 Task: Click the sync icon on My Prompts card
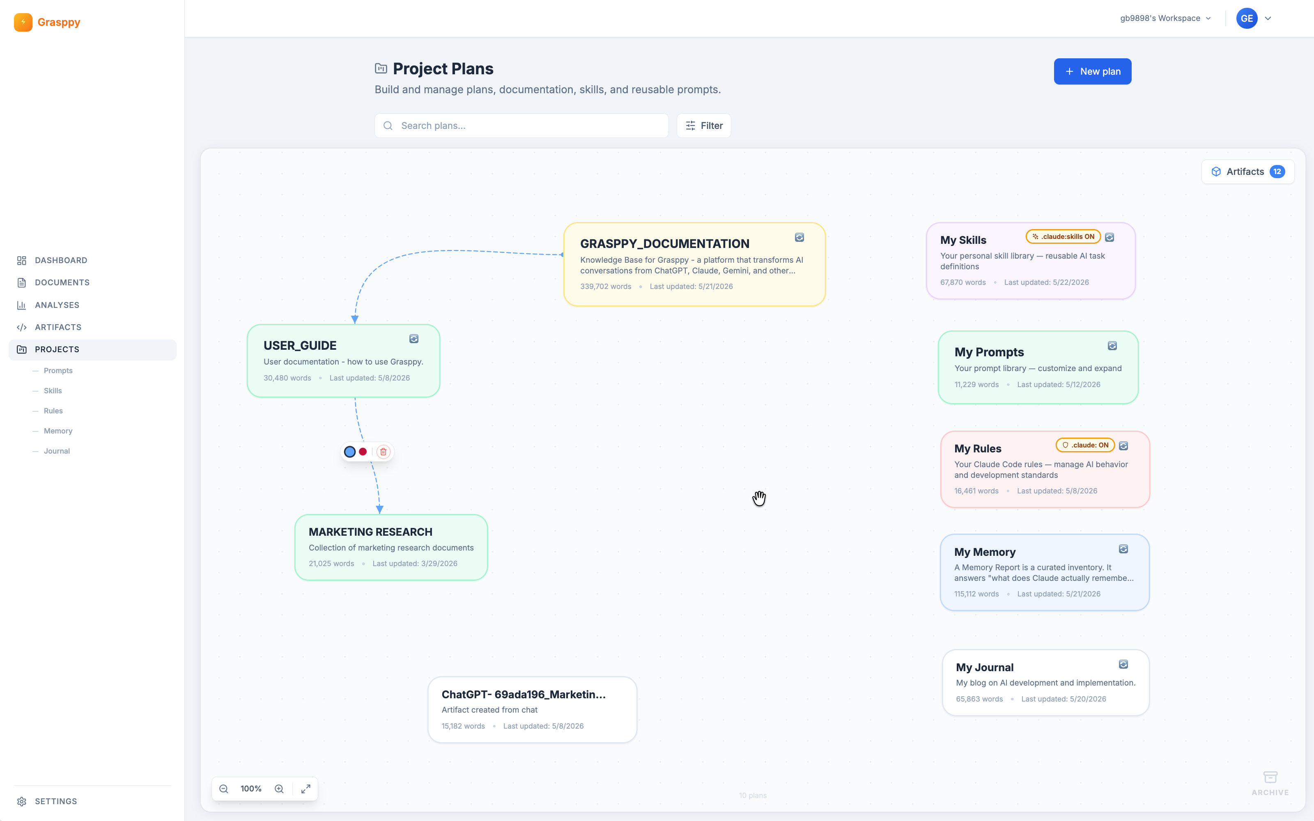click(x=1112, y=346)
